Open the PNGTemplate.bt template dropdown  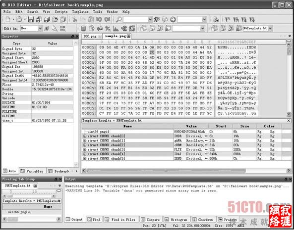(270, 28)
